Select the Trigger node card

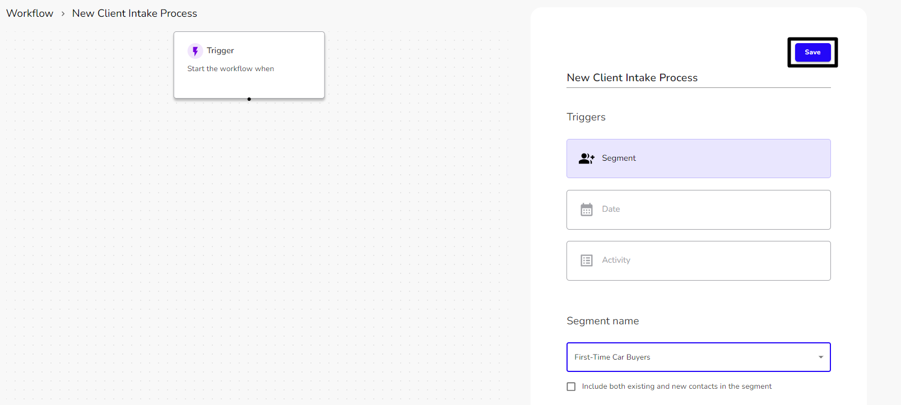[x=249, y=65]
